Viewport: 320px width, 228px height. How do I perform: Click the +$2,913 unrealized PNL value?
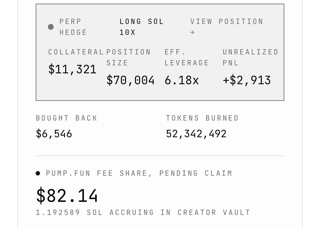[x=247, y=80]
